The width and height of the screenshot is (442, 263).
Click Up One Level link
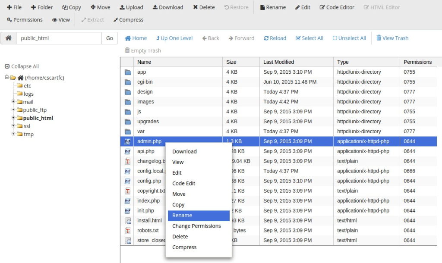(x=174, y=38)
